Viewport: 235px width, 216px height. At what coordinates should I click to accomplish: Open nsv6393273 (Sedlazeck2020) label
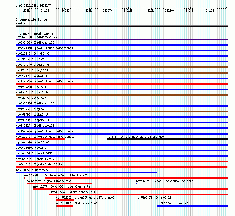tap(36, 126)
